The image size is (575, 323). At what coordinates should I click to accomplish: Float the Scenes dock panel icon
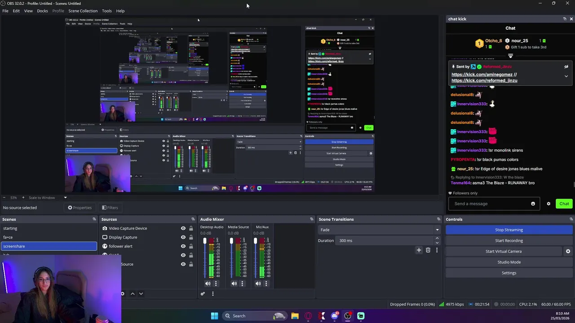point(94,219)
